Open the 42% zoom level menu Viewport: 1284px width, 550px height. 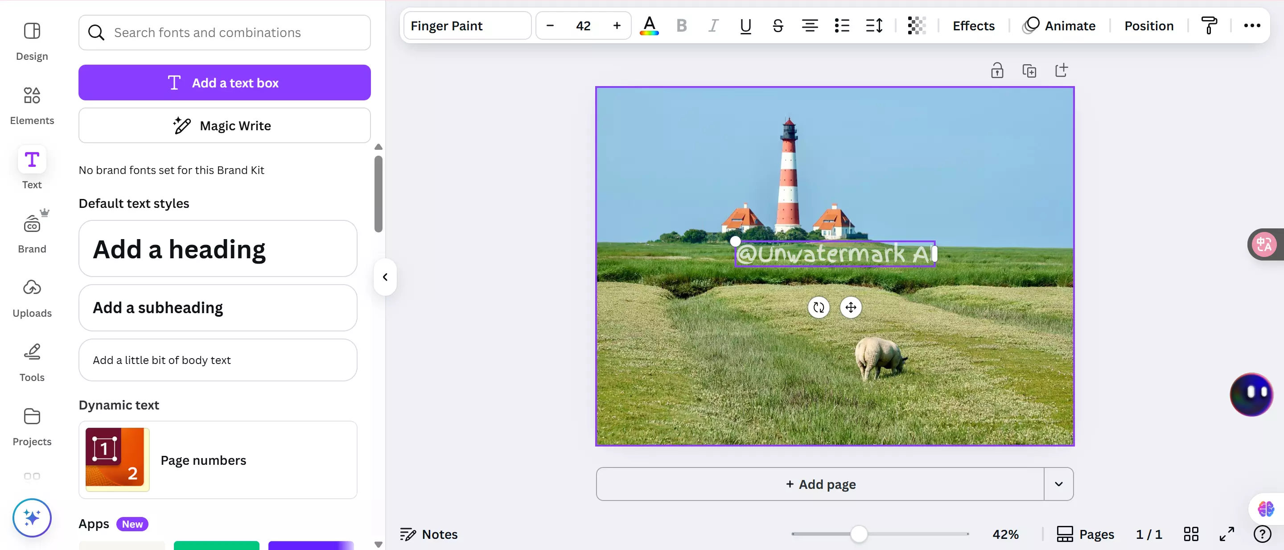point(1005,534)
